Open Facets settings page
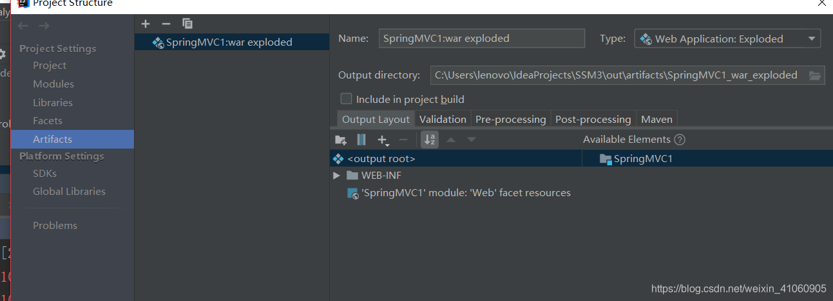This screenshot has height=301, width=833. click(x=48, y=121)
